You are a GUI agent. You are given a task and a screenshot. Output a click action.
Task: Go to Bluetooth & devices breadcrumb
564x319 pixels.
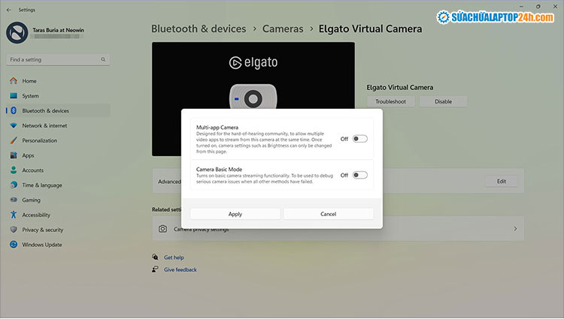click(199, 29)
